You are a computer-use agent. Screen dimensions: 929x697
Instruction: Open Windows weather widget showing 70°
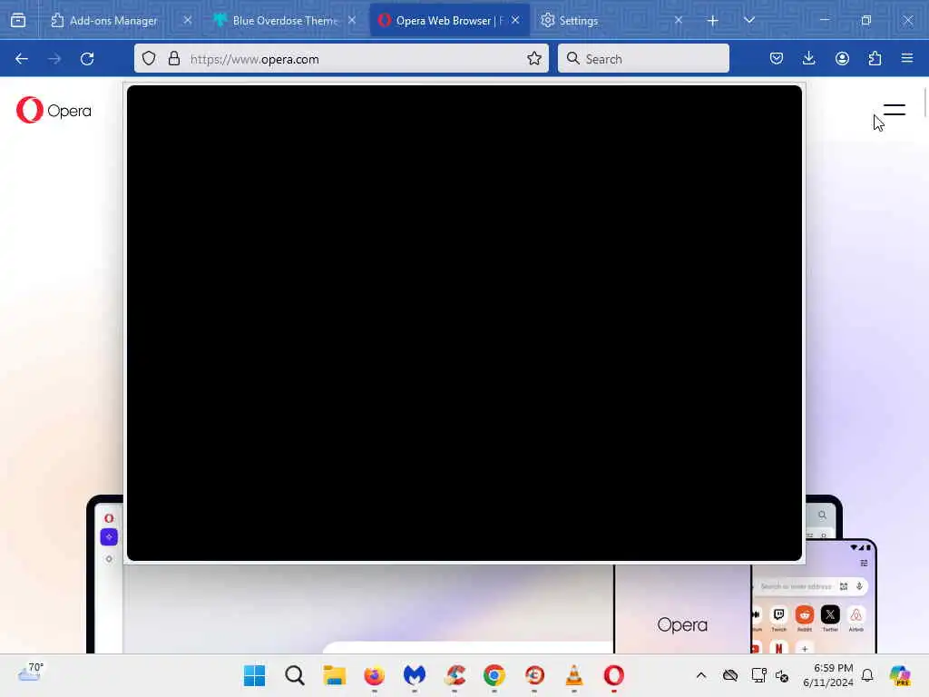30,674
